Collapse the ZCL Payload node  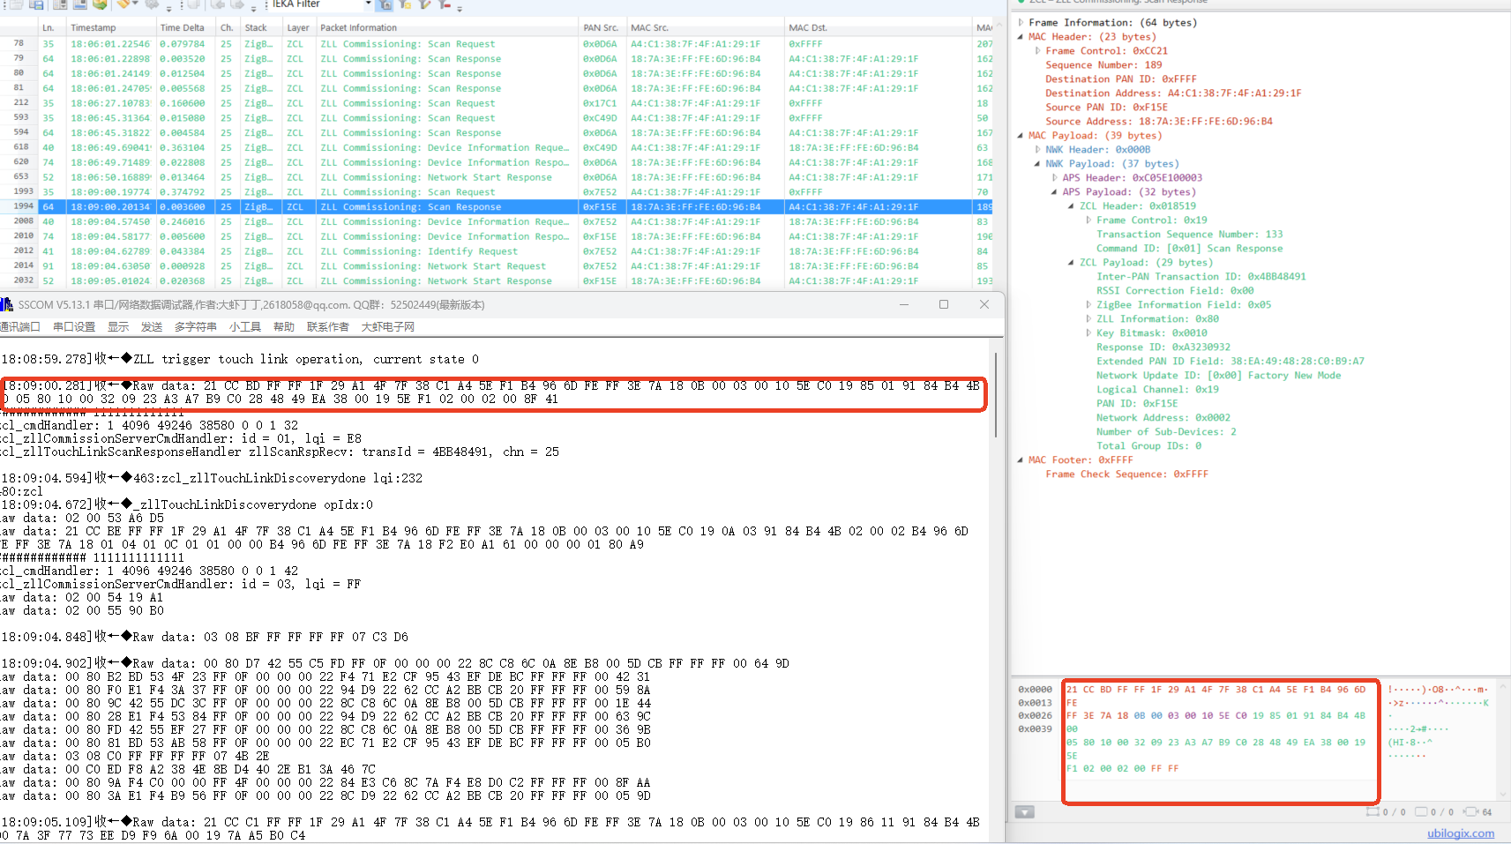click(1072, 263)
